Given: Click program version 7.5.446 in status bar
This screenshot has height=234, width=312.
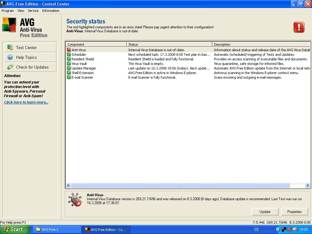Looking at the screenshot, I should (259, 222).
